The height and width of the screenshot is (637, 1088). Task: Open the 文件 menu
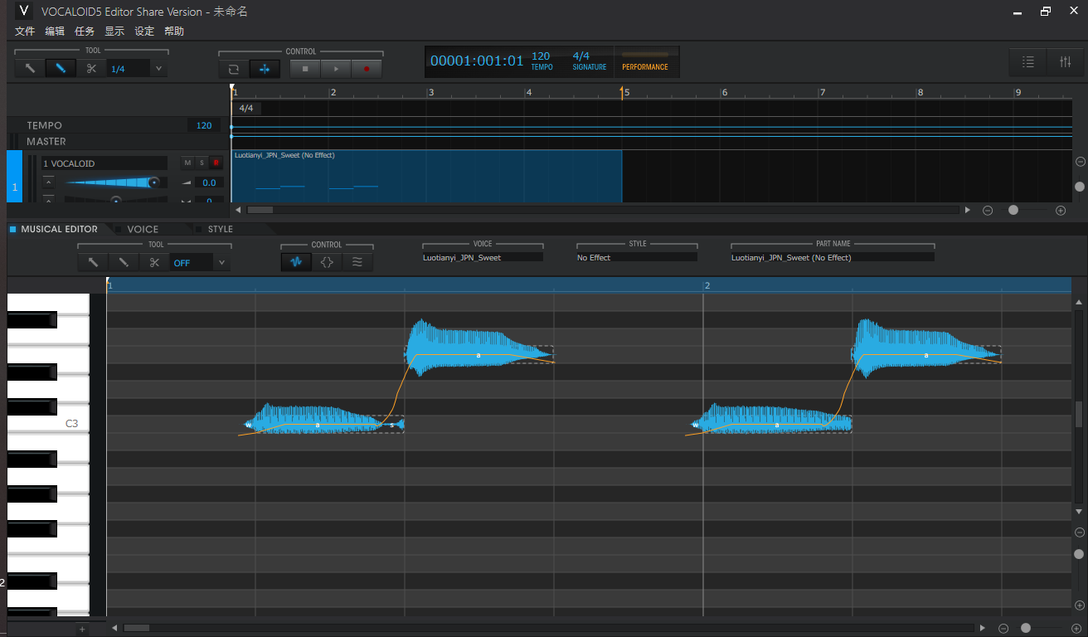[25, 32]
